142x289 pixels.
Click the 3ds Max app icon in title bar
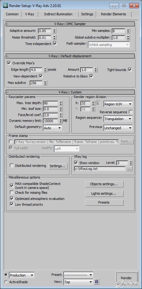[x=6, y=6]
